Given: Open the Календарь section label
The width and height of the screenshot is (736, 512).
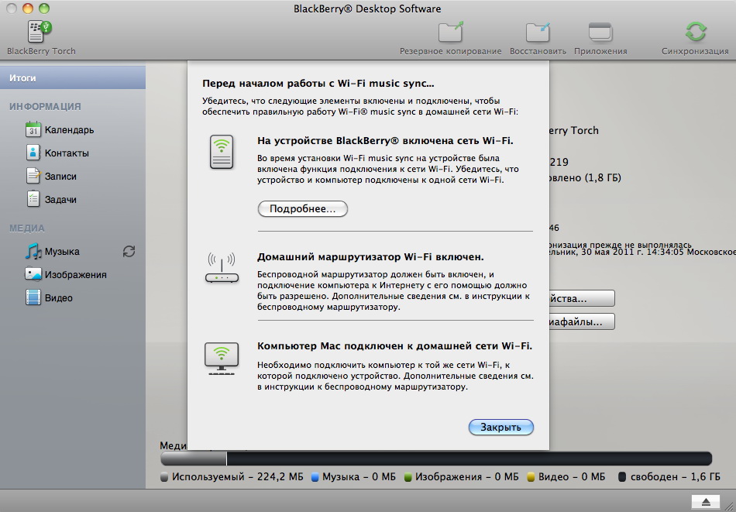Looking at the screenshot, I should coord(70,130).
